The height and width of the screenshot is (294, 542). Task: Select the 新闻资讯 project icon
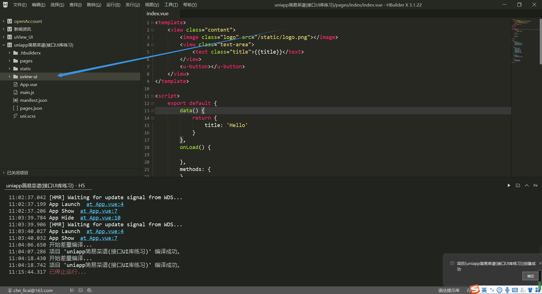point(10,29)
